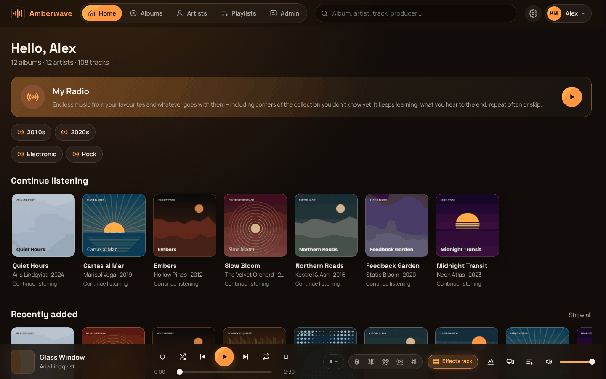Open the Slow Bloom album cover
The image size is (606, 379).
255,225
